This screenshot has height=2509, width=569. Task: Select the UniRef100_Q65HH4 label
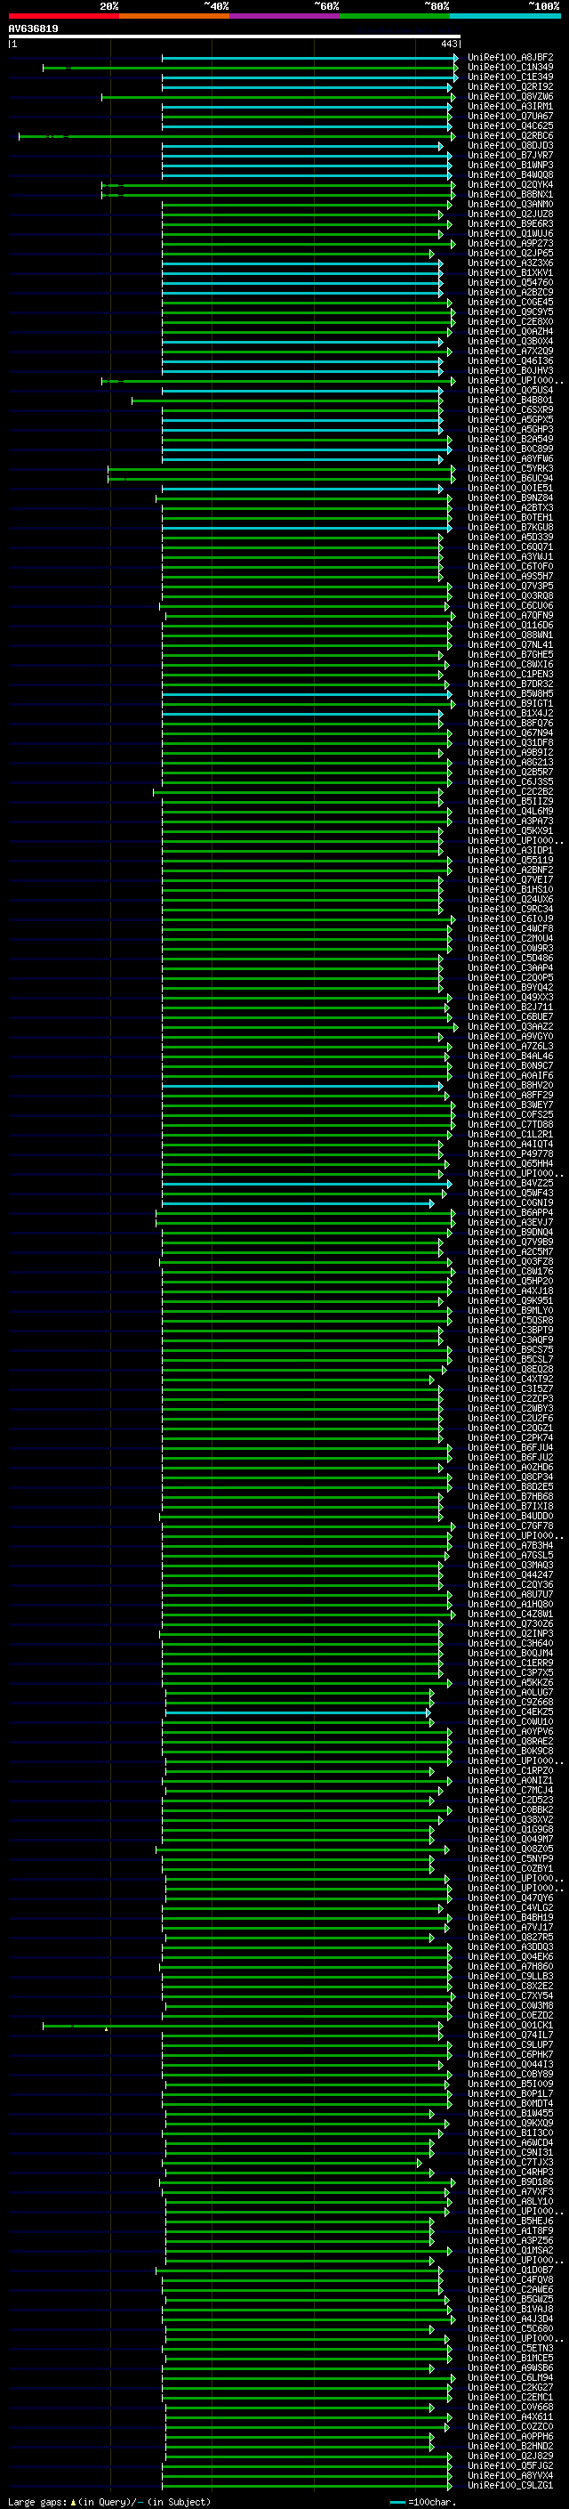click(x=509, y=1163)
